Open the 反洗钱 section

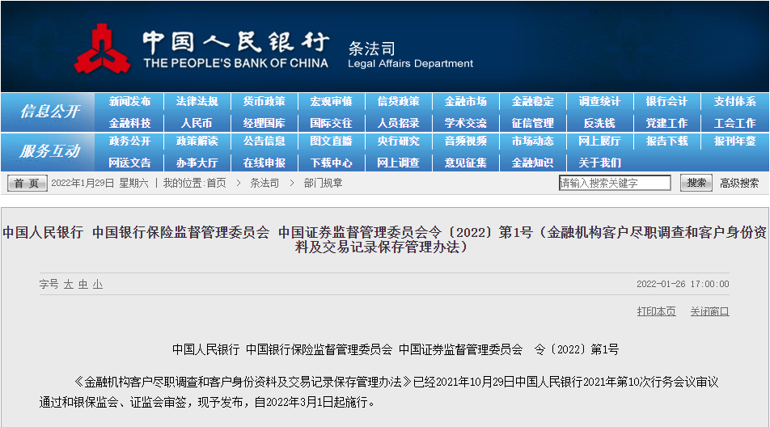pyautogui.click(x=599, y=123)
